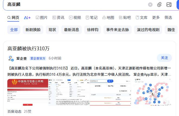The width and height of the screenshot is (179, 116).
Task: Switch to the 地图 tab
Action: (x=108, y=18)
